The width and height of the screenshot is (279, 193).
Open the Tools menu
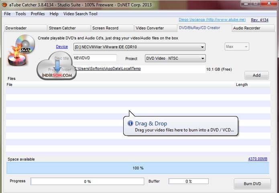click(20, 14)
